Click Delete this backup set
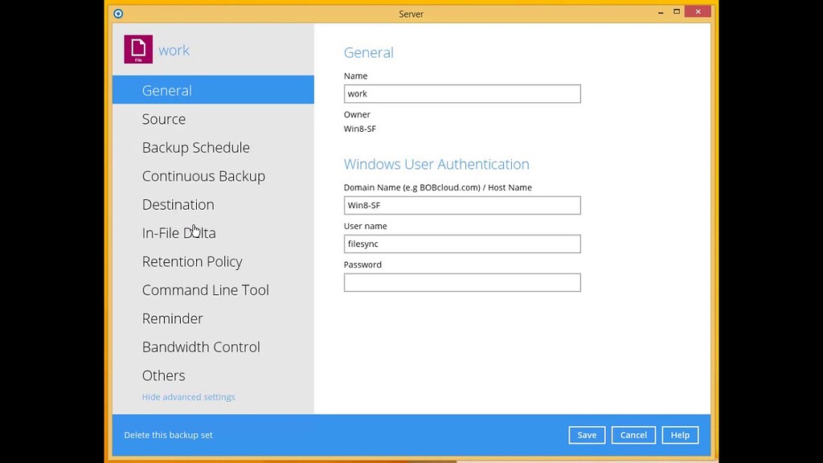Image resolution: width=823 pixels, height=463 pixels. point(168,435)
